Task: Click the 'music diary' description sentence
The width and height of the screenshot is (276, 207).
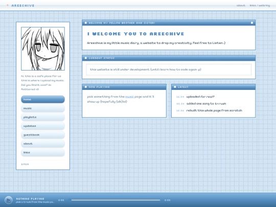Action: click(x=156, y=43)
